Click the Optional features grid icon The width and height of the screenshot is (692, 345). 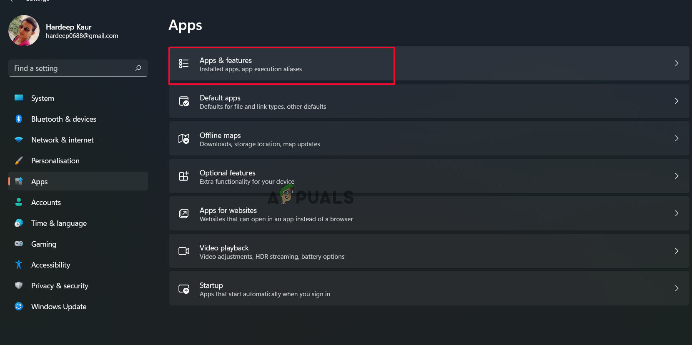[184, 176]
